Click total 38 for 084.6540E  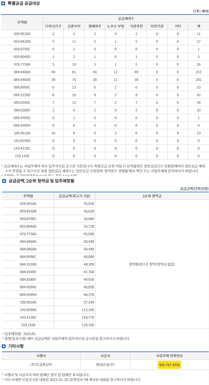[x=199, y=103]
